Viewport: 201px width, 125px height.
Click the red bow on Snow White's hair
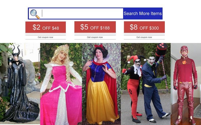99,46
